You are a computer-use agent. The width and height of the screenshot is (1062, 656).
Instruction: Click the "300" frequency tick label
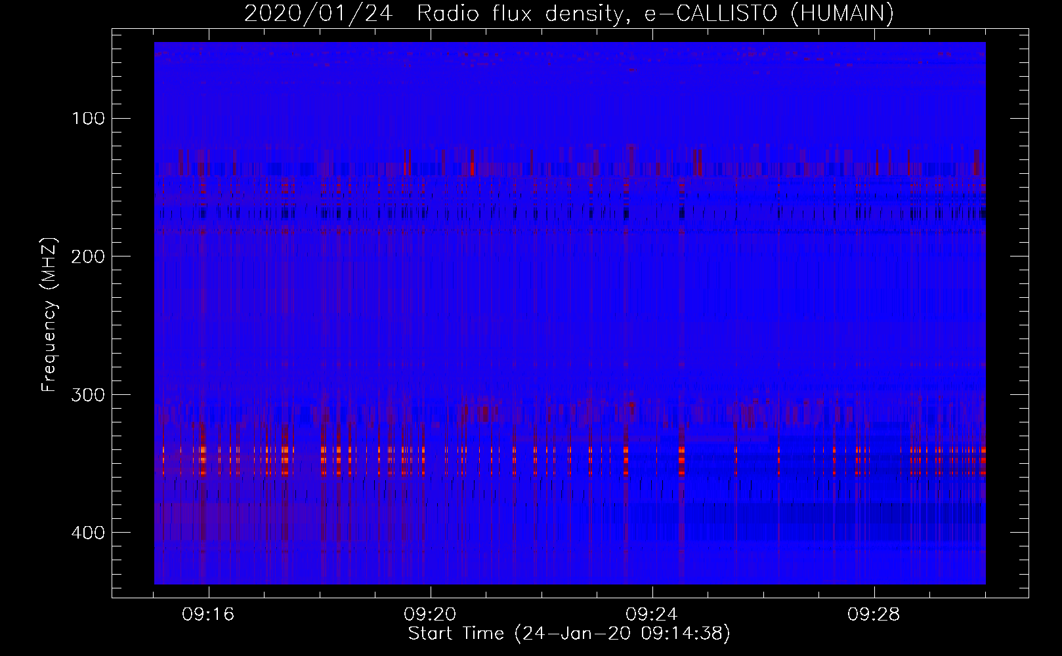pyautogui.click(x=88, y=395)
